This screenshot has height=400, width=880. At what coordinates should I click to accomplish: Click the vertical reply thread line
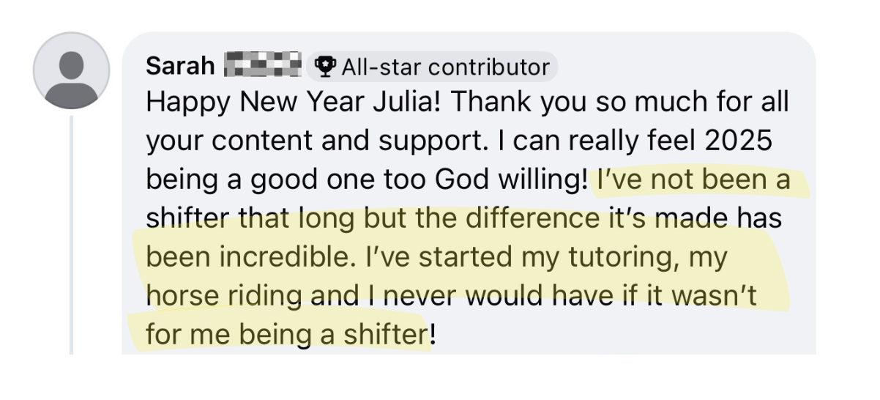72,234
